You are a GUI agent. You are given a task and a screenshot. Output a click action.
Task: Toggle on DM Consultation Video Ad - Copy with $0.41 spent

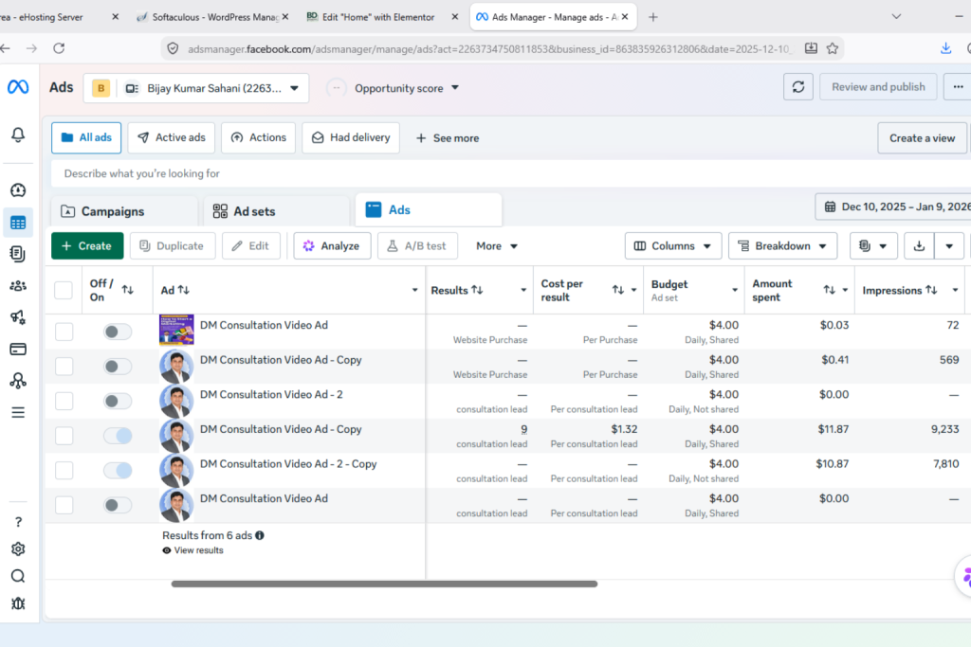pos(117,367)
